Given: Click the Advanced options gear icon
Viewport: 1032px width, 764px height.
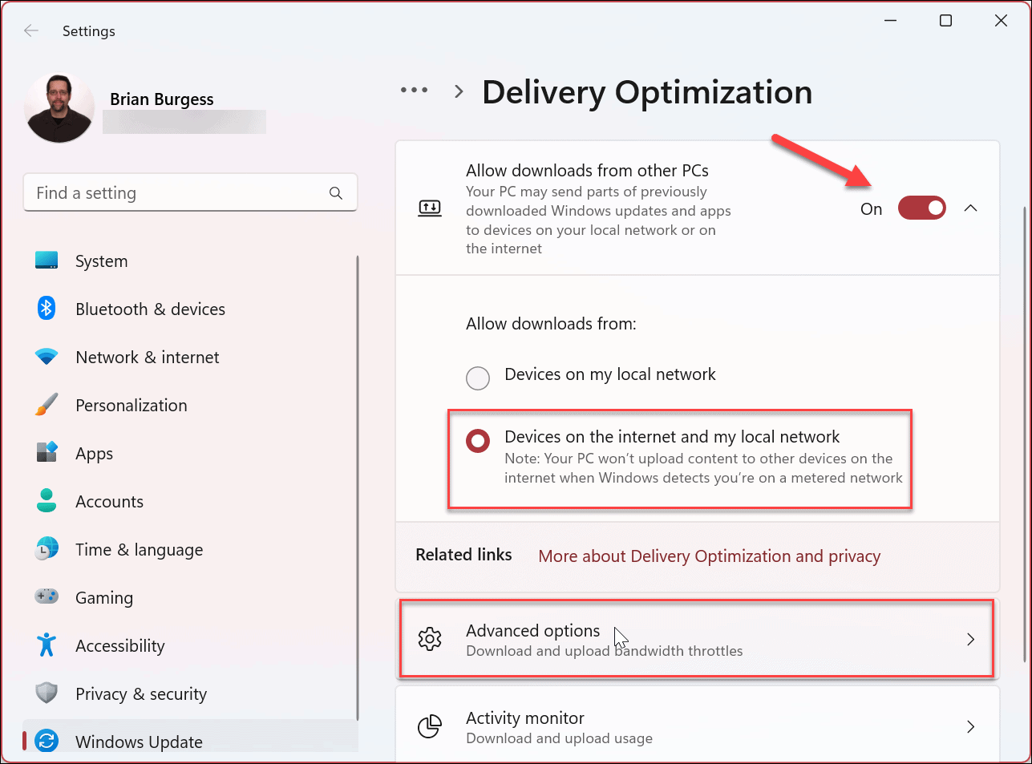Looking at the screenshot, I should pos(430,639).
